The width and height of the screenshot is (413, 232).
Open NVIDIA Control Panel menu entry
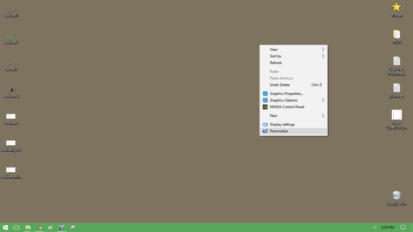[x=287, y=107]
